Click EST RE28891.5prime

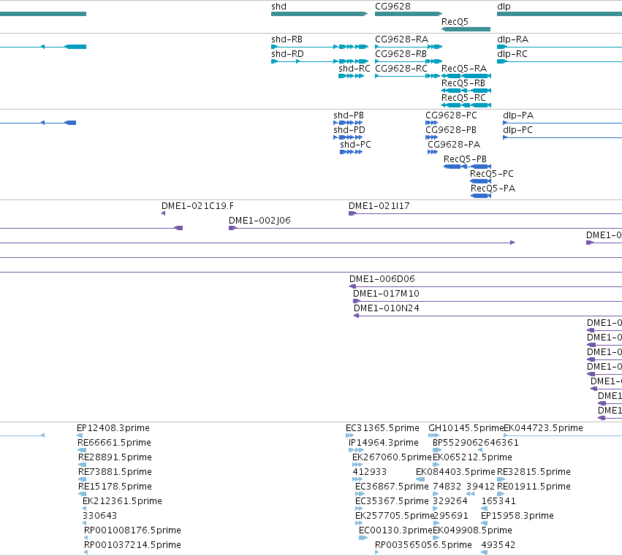[x=82, y=465]
